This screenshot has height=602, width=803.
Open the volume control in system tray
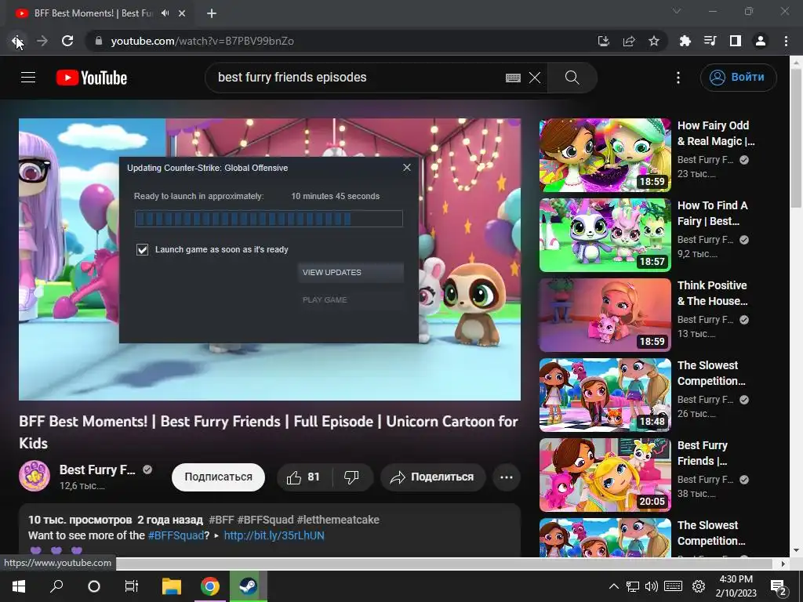(652, 586)
